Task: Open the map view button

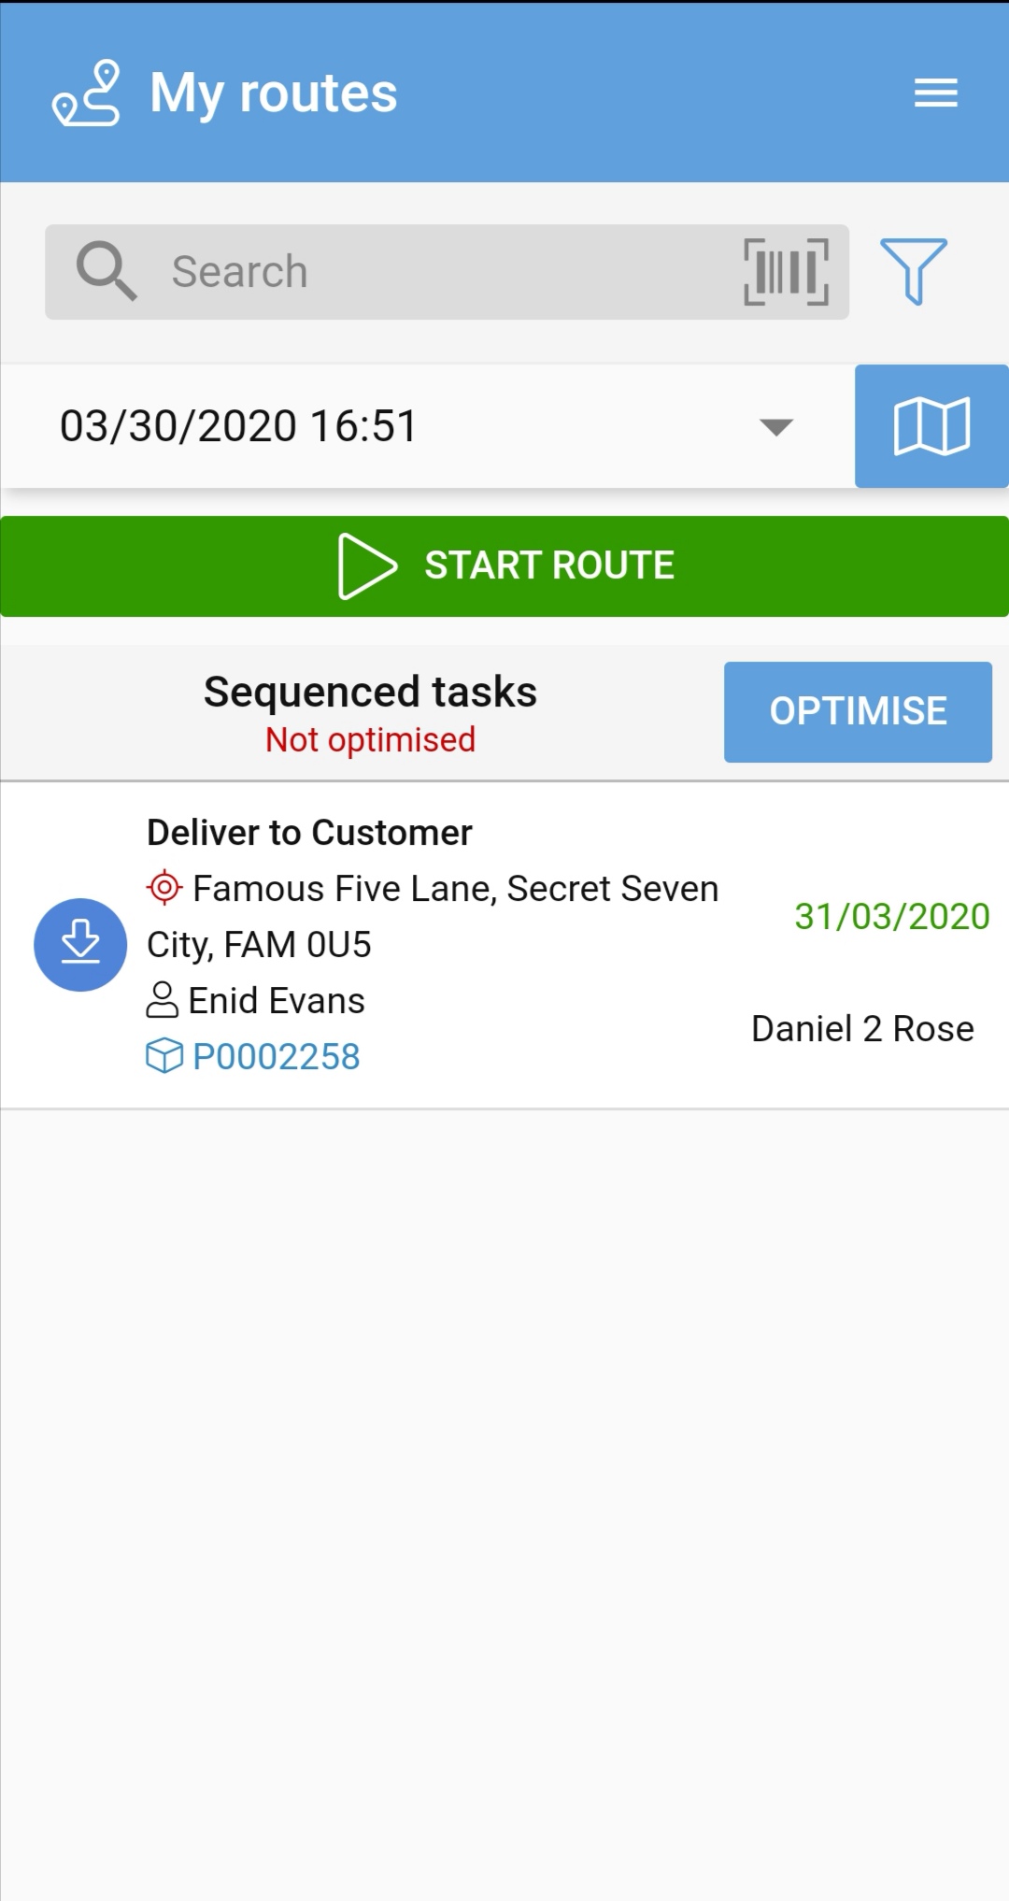Action: (x=931, y=426)
